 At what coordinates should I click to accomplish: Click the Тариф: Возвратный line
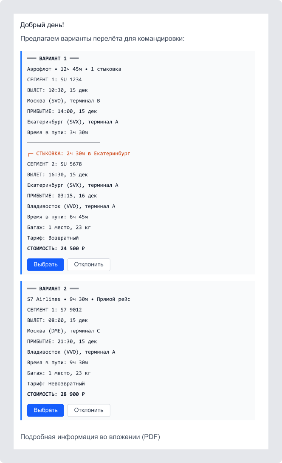pyautogui.click(x=53, y=238)
